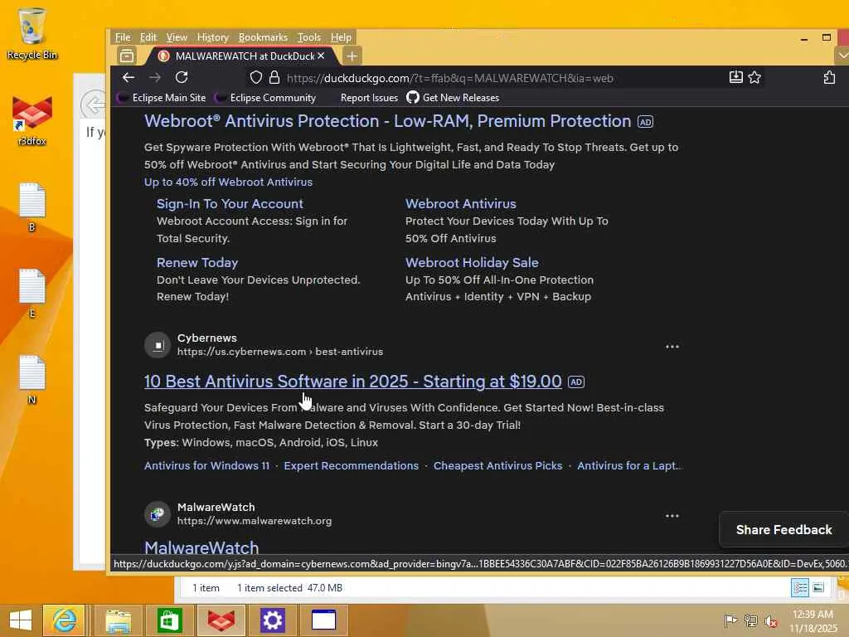849x637 pixels.
Task: Open Webroot Antivirus Protection ad title
Action: coord(388,121)
